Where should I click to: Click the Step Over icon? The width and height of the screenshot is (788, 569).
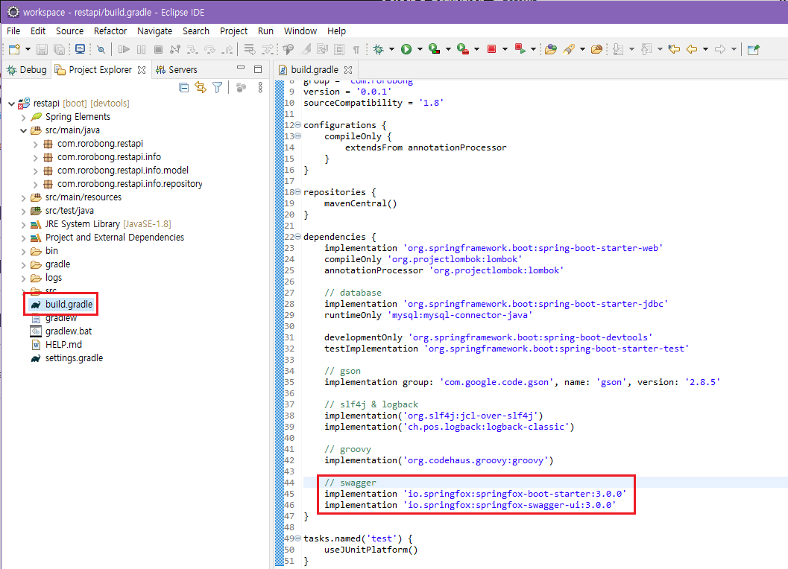click(210, 49)
